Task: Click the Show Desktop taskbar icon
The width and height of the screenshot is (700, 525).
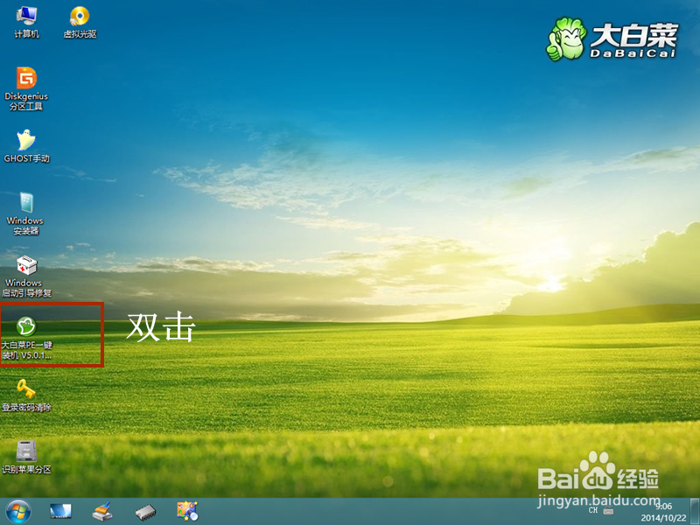Action: coord(59,513)
